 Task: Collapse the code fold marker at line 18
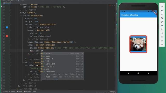coord(10,16)
